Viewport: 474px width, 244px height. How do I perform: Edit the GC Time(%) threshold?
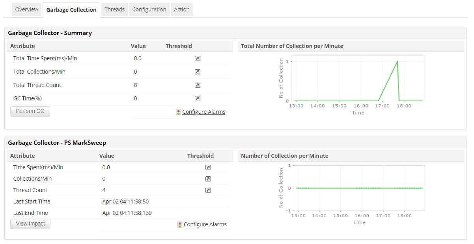(x=198, y=98)
